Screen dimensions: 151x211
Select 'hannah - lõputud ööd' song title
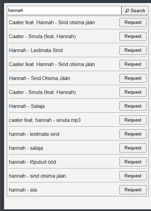pos(33,162)
